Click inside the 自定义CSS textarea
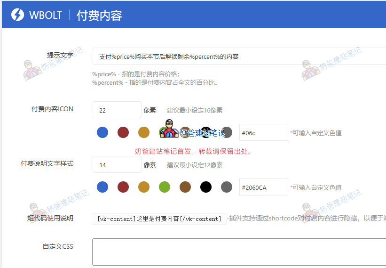The height and width of the screenshot is (268, 386). pyautogui.click(x=239, y=252)
